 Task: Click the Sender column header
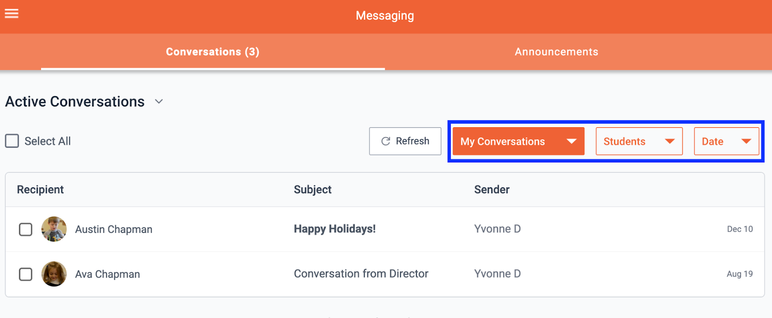(492, 190)
